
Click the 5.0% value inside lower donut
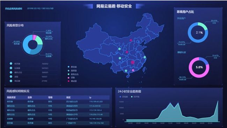tap(199, 67)
